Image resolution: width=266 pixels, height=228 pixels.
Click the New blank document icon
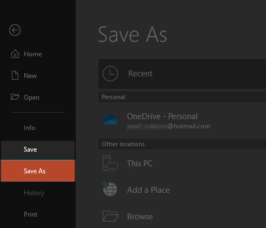pyautogui.click(x=15, y=75)
